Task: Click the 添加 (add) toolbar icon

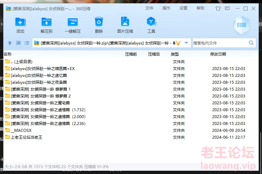Action: (x=20, y=22)
